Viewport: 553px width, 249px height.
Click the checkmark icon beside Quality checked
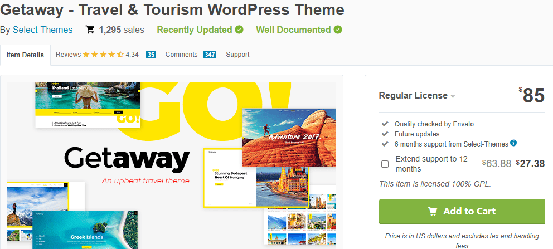click(385, 124)
